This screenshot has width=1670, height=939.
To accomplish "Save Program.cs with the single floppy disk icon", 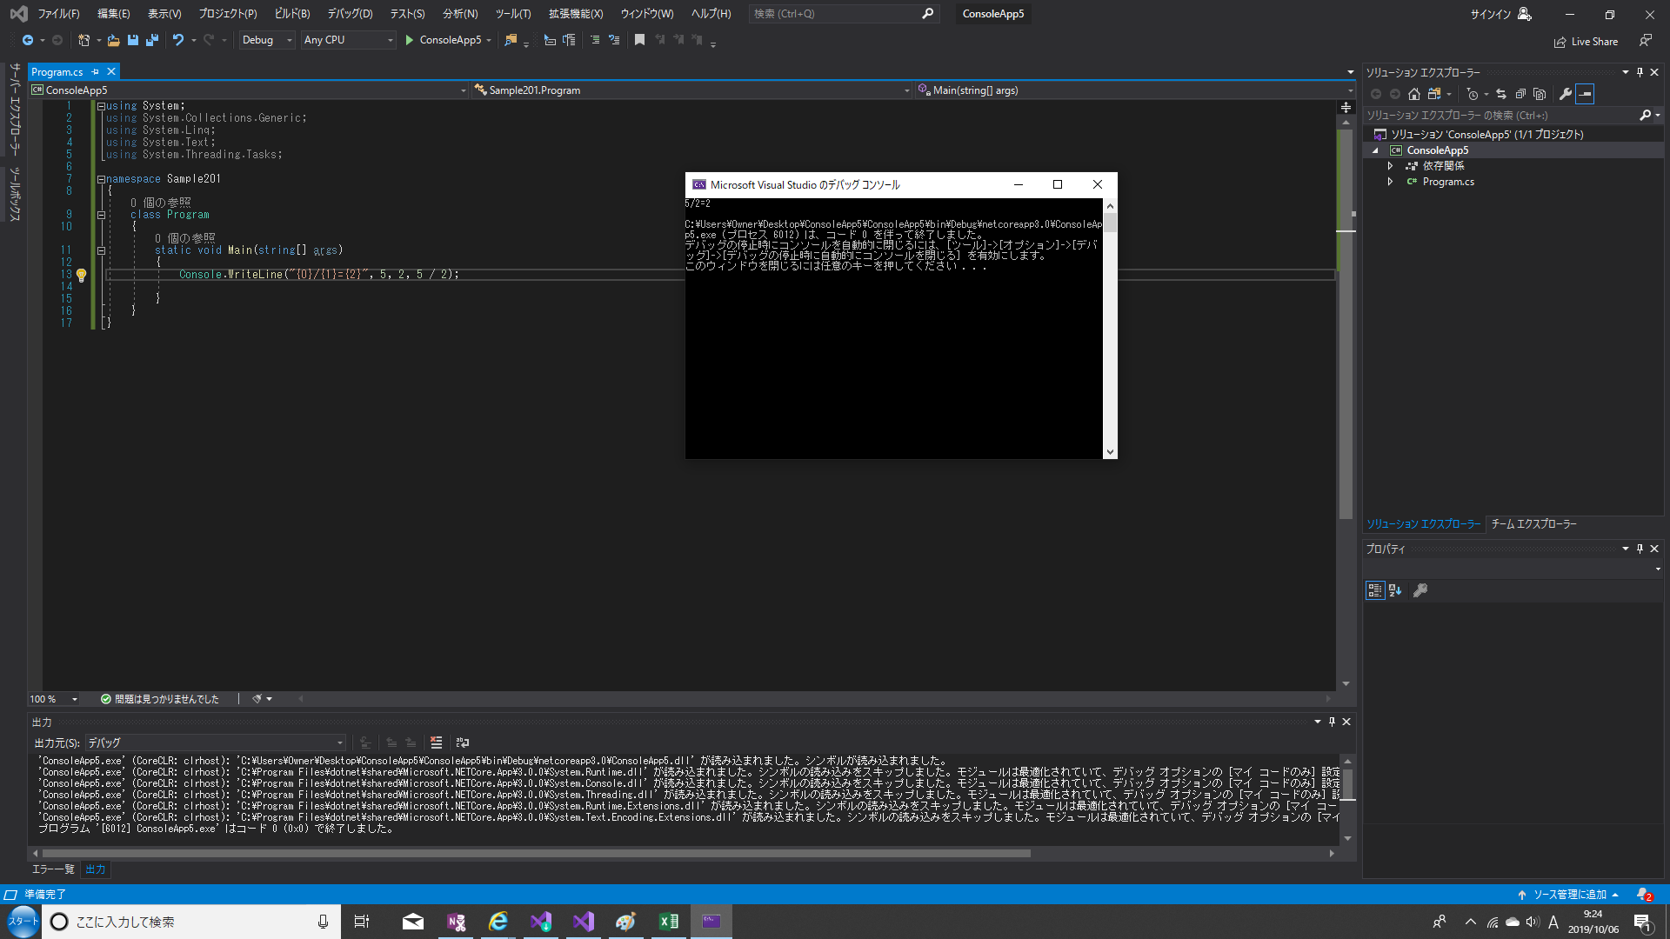I will [133, 40].
